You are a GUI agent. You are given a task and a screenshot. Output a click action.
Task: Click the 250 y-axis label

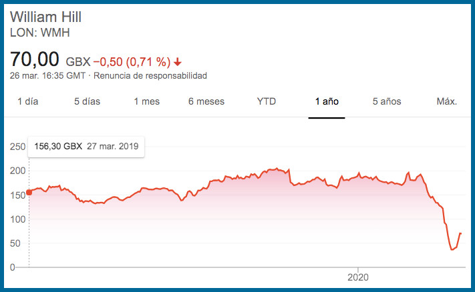point(17,147)
